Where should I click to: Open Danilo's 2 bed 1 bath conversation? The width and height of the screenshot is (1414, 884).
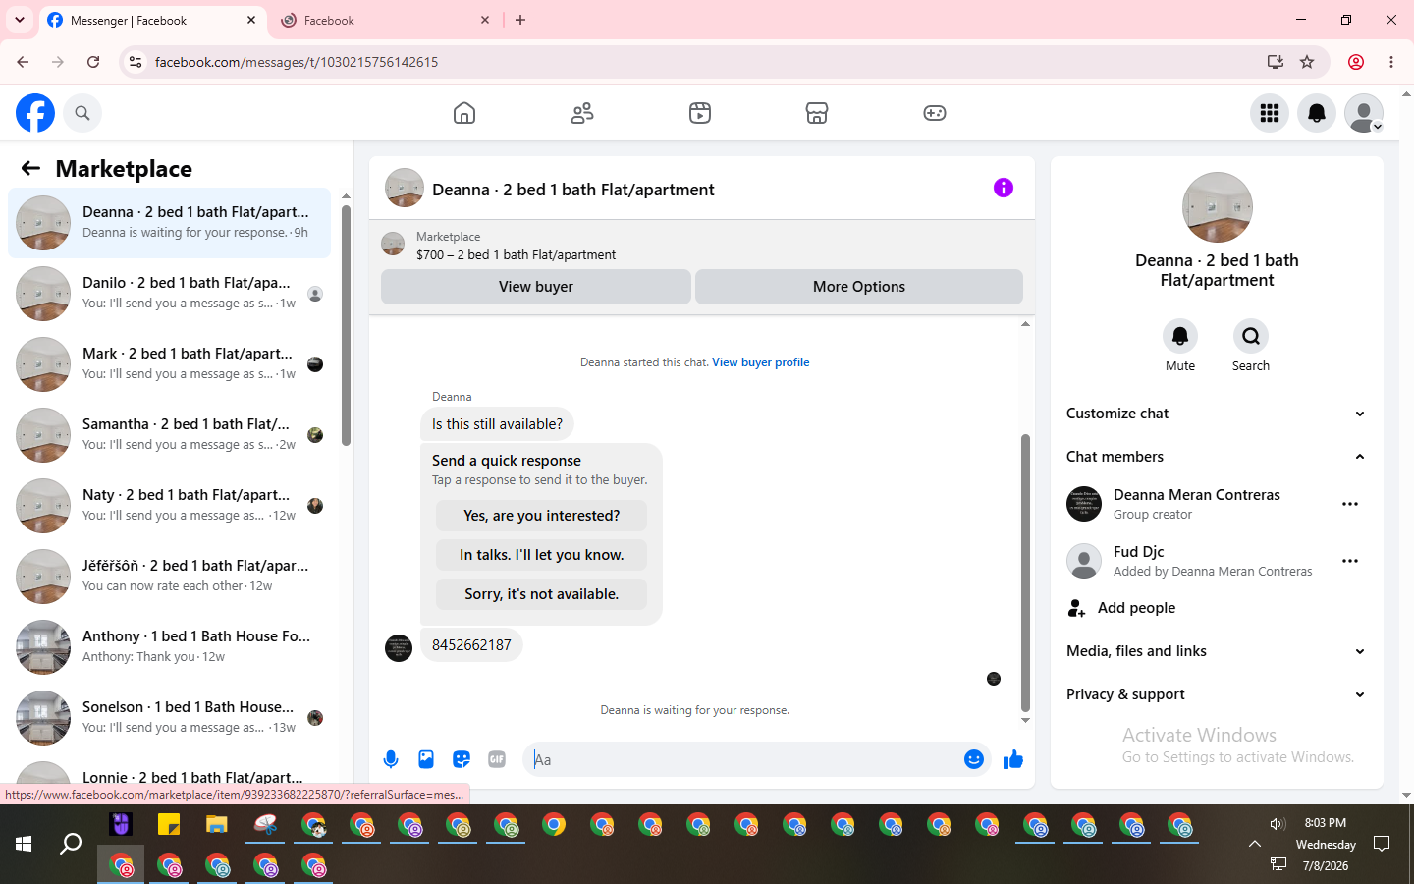(169, 294)
